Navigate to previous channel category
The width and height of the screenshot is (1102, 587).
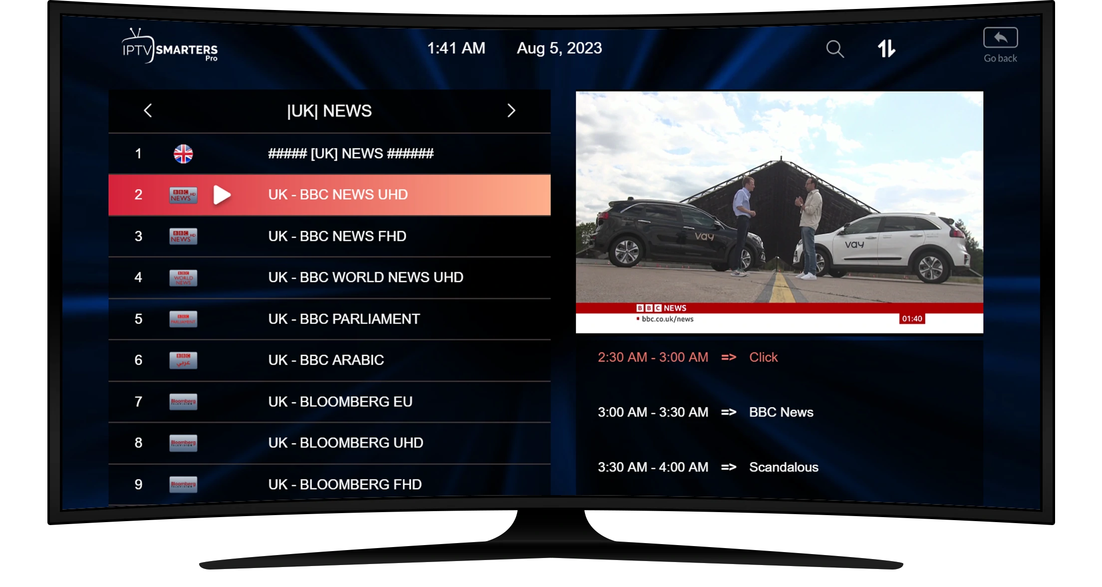(x=149, y=110)
